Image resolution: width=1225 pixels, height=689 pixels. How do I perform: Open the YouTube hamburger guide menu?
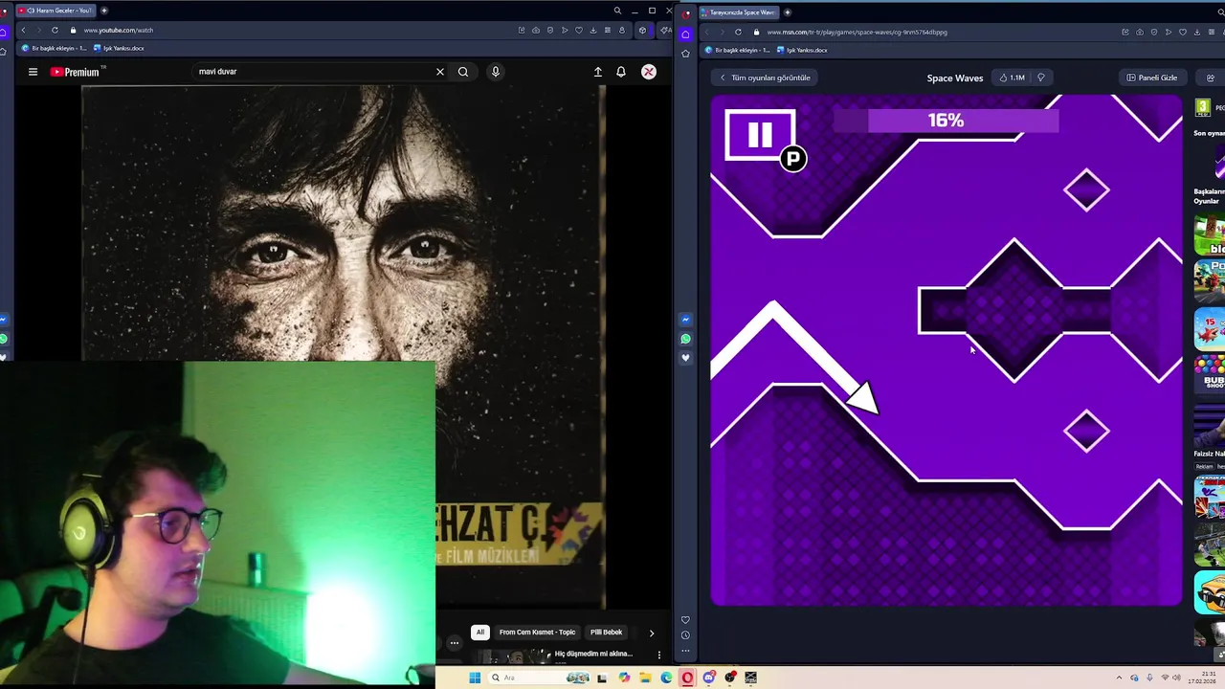coord(33,72)
